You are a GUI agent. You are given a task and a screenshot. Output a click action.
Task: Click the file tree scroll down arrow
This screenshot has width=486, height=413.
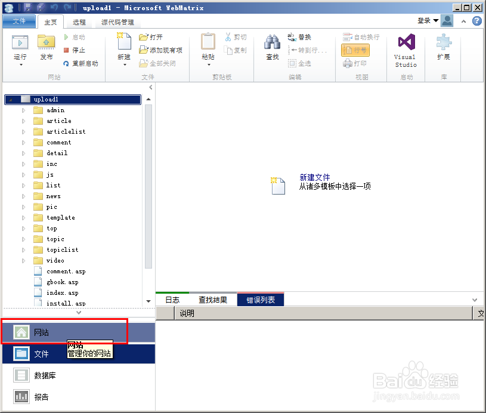pos(148,301)
